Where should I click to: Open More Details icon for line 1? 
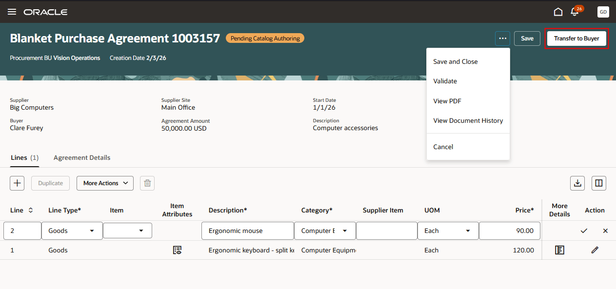559,250
